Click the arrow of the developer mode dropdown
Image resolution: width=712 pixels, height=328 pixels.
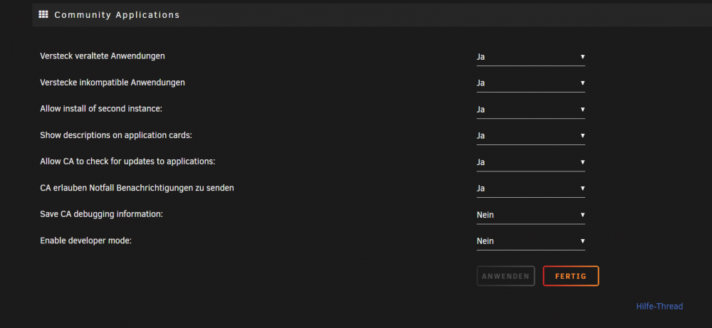pyautogui.click(x=582, y=241)
